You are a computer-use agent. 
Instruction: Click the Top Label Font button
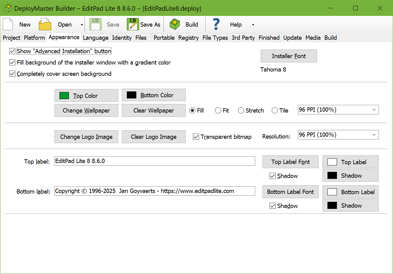coord(290,162)
